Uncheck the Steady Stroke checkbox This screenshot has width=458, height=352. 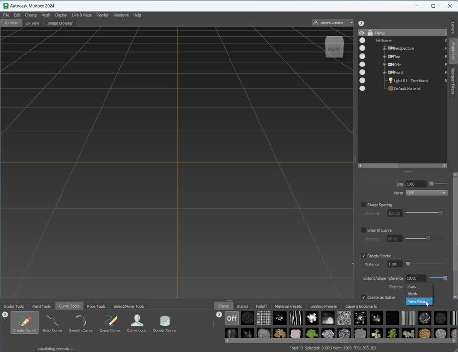click(363, 256)
